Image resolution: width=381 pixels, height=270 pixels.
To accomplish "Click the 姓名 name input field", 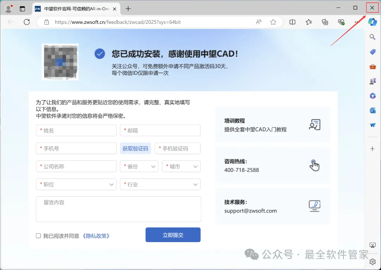I will tap(76, 131).
